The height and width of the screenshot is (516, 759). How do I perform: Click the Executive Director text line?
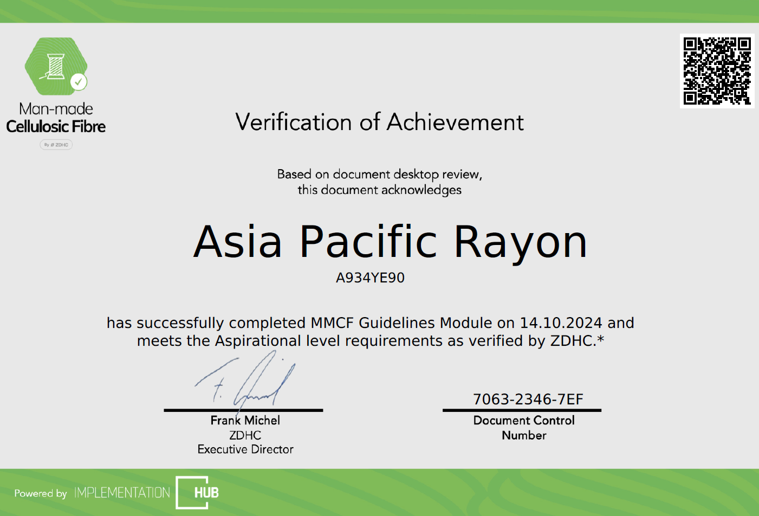[245, 449]
